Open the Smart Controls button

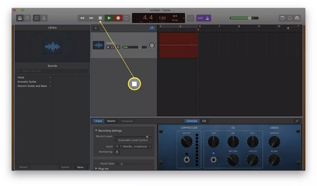pos(36,18)
